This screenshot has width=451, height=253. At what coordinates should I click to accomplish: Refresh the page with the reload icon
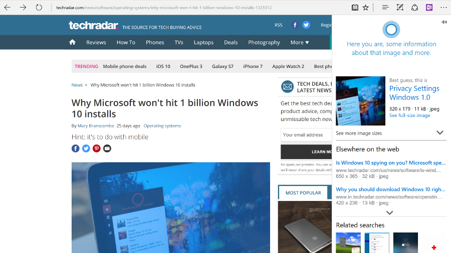pos(39,7)
